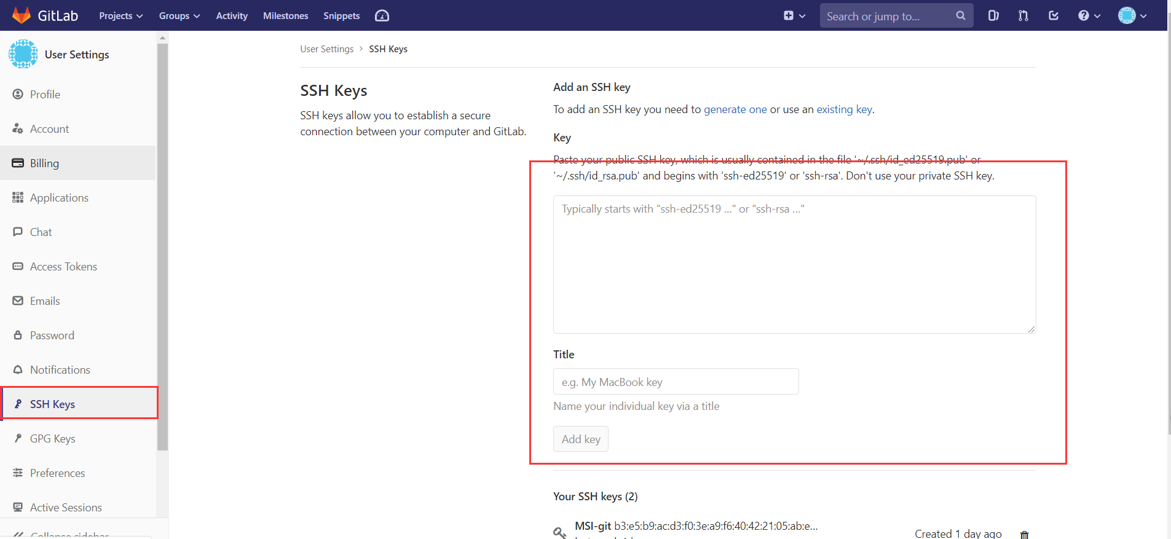Viewport: 1171px width, 539px height.
Task: Click the Applications grid icon
Action: pyautogui.click(x=18, y=197)
